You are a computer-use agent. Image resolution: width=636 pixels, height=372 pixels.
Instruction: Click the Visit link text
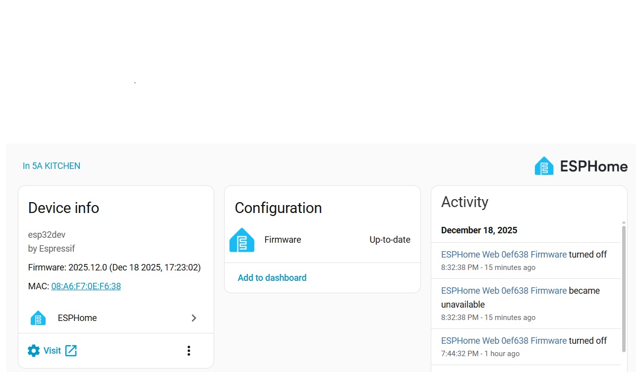tap(52, 351)
